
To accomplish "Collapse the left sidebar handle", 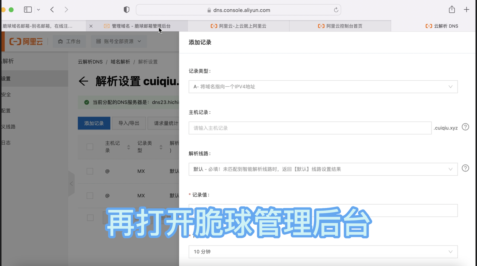I will (72, 184).
